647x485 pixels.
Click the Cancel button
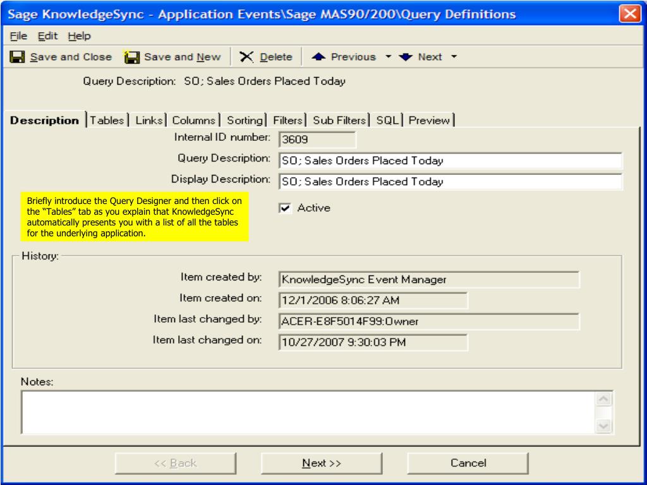468,463
